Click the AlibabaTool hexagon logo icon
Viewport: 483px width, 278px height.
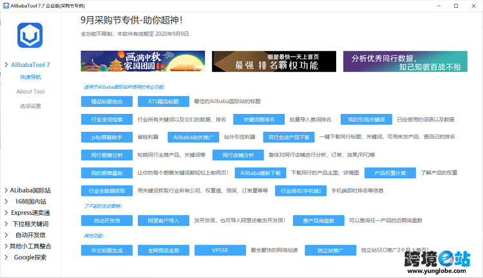[30, 35]
